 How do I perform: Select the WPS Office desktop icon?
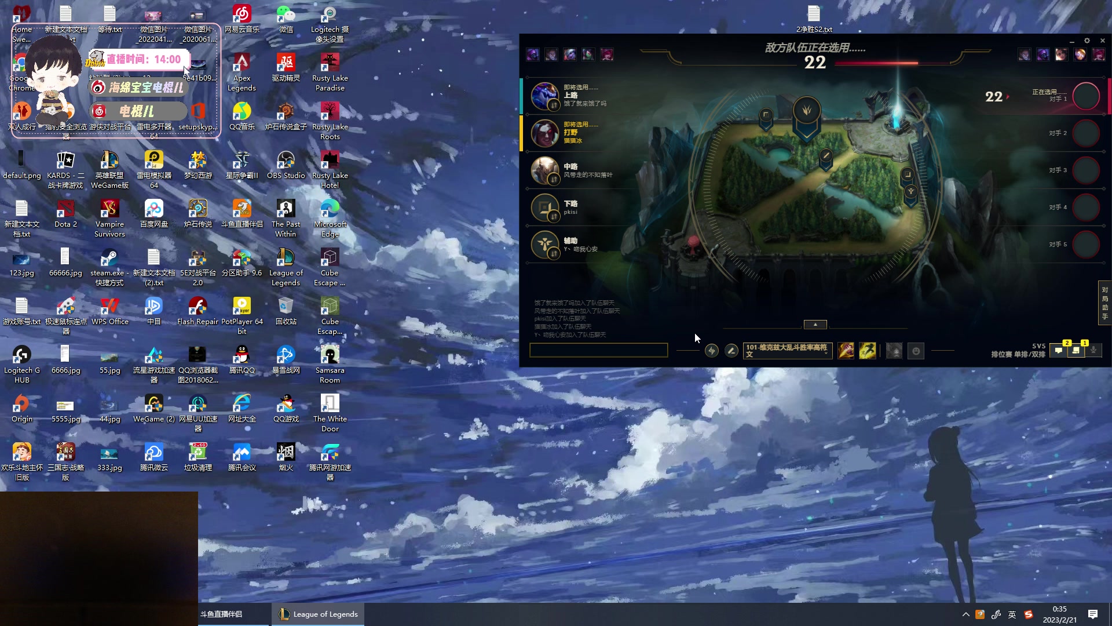coord(110,311)
